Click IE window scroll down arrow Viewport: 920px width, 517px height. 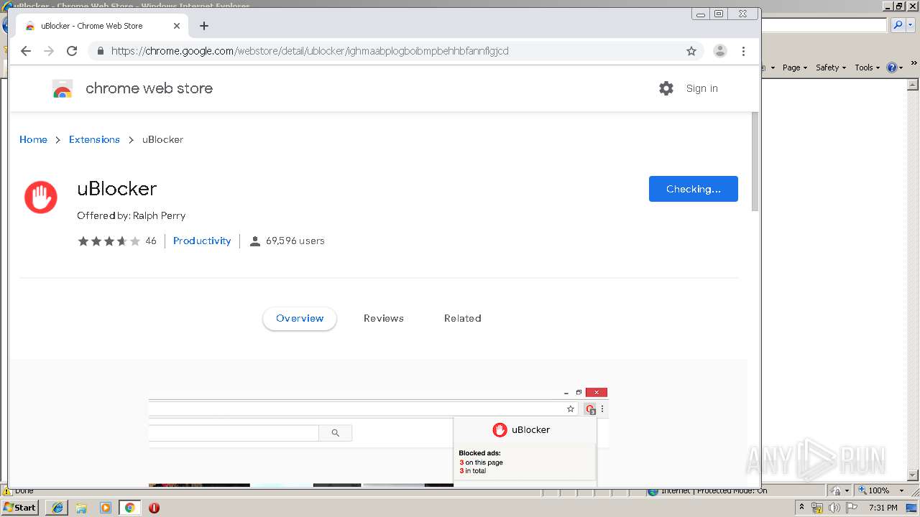[913, 475]
